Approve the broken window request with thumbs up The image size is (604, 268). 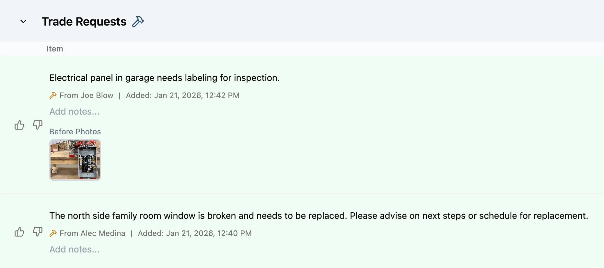(x=19, y=232)
